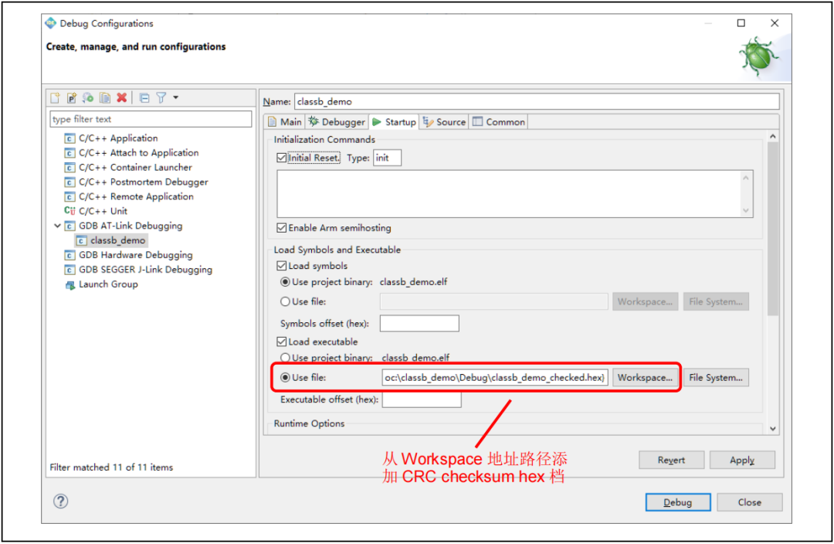Viewport: 834px width, 544px height.
Task: Select symbols Use project binary radio
Action: 286,281
